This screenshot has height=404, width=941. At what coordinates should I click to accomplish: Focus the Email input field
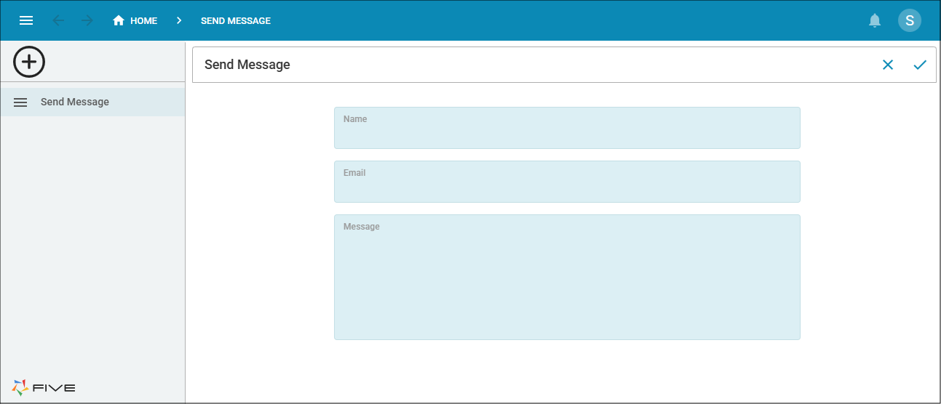point(567,182)
